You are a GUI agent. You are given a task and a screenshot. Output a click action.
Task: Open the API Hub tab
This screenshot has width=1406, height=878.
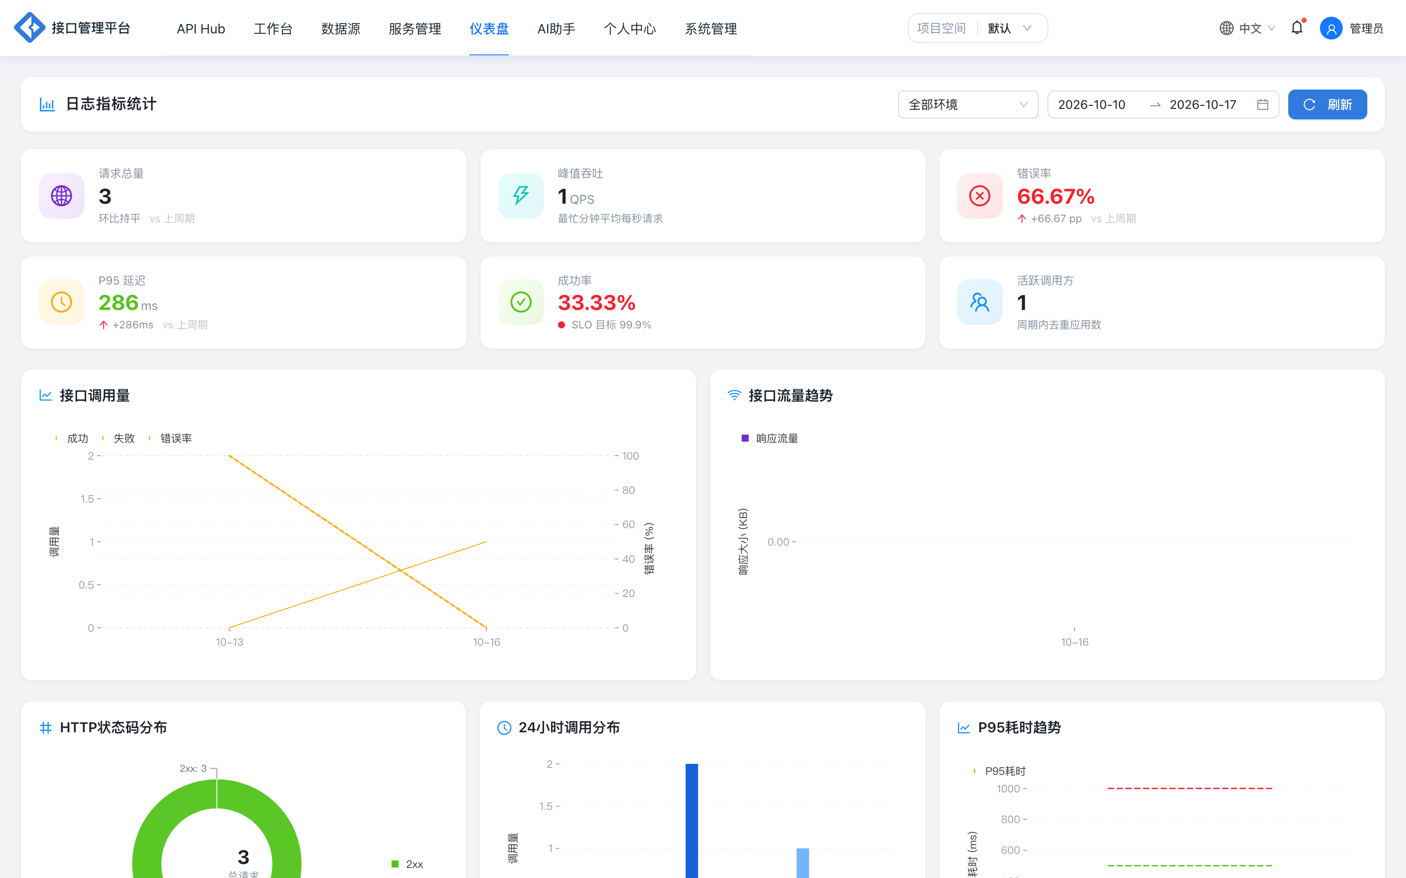[201, 29]
